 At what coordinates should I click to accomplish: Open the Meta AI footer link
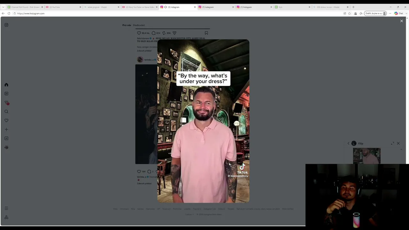click(x=221, y=209)
